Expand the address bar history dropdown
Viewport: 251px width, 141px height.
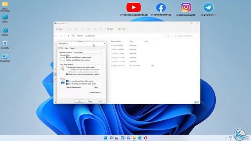pos(164,36)
